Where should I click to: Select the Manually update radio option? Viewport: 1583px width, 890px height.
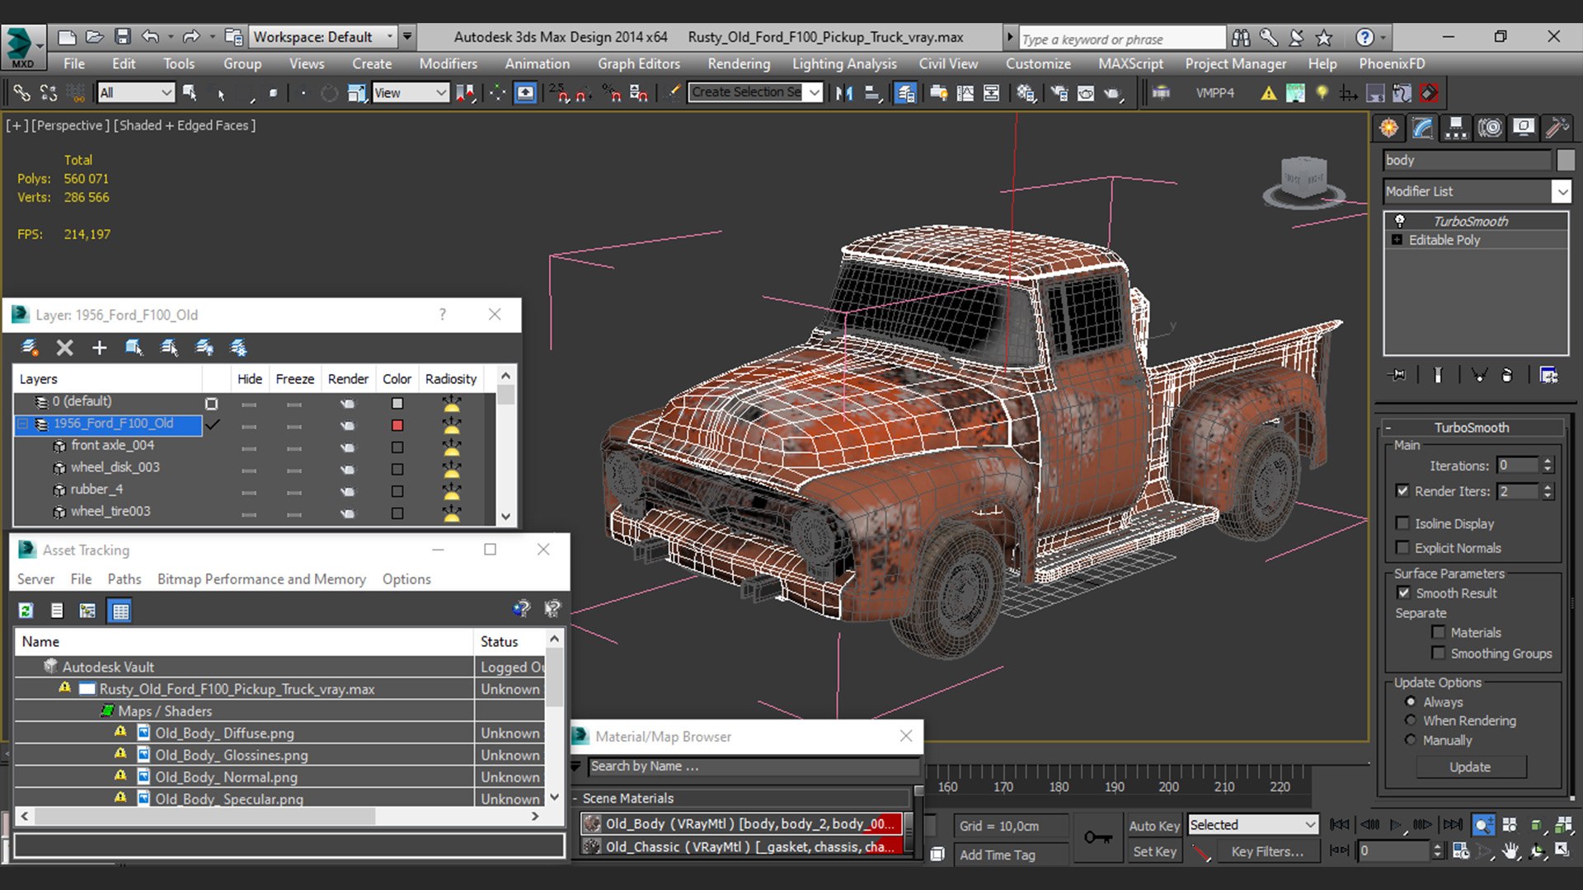(1411, 740)
